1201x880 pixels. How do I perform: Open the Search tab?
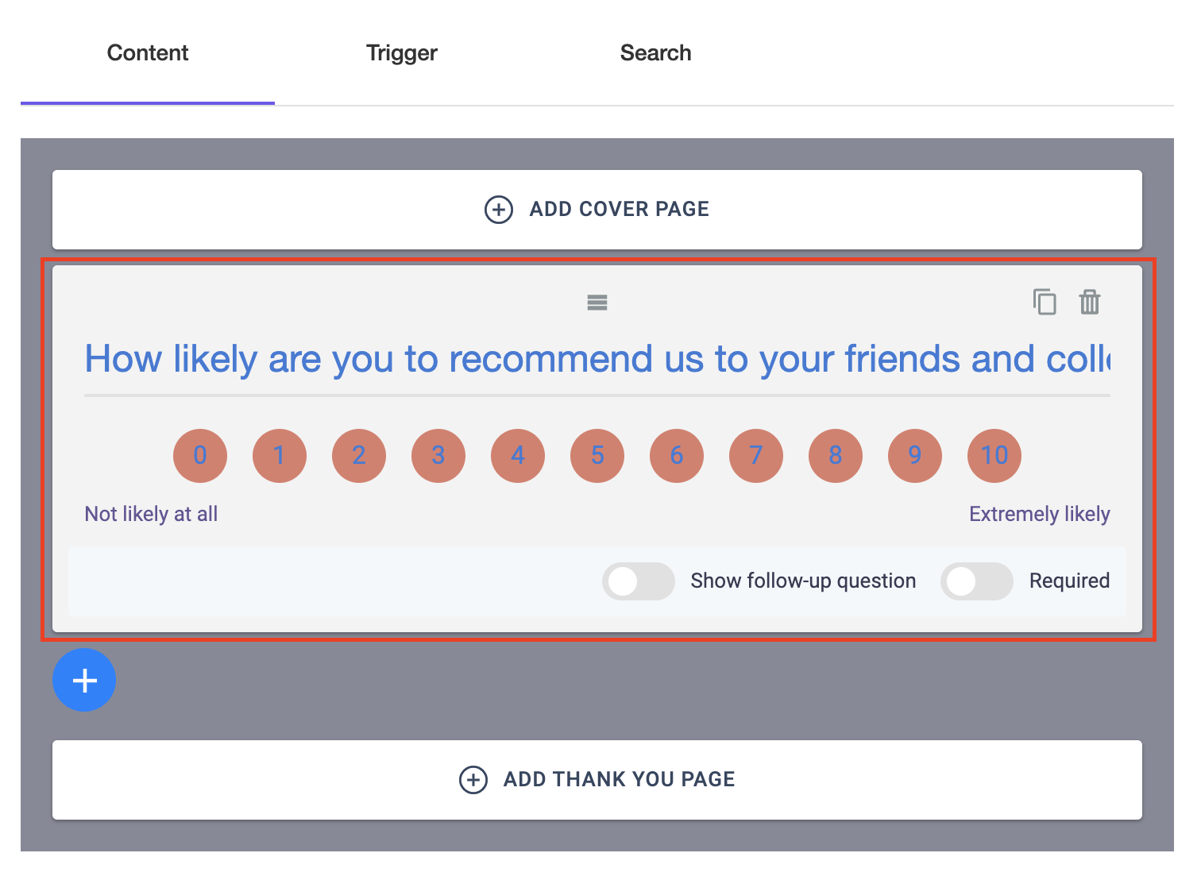(656, 53)
